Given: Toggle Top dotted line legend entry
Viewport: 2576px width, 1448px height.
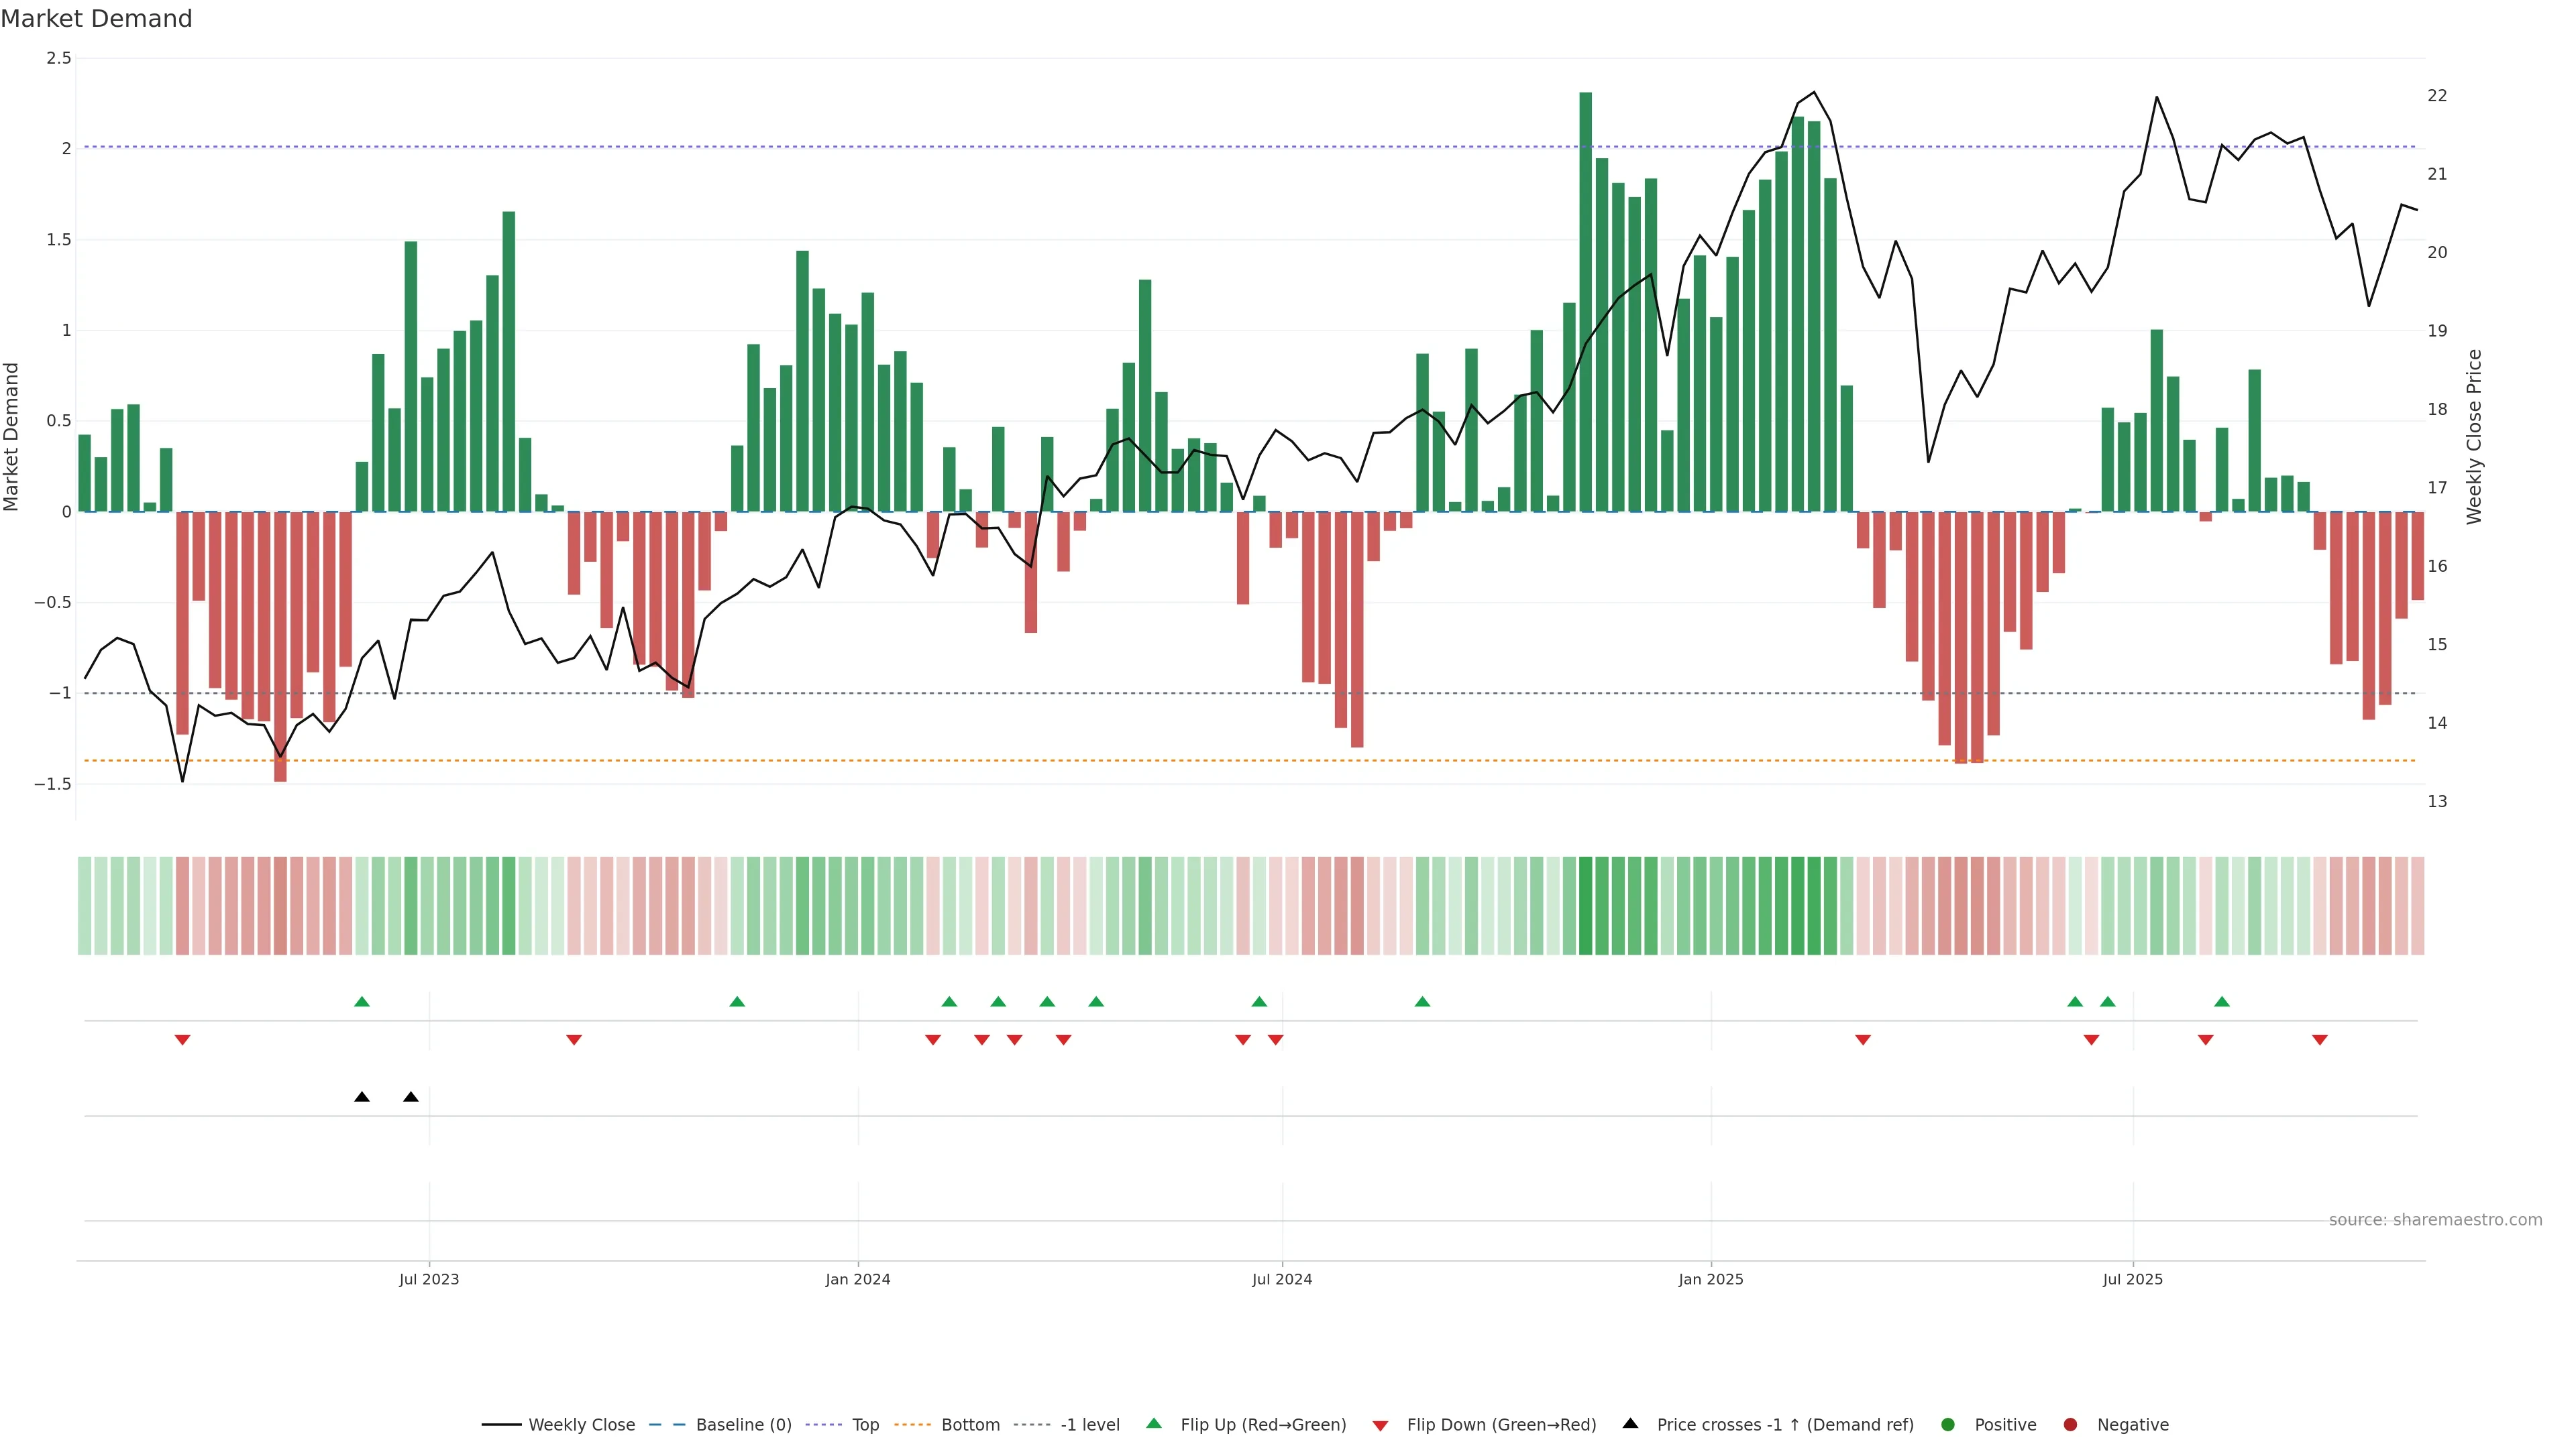Looking at the screenshot, I should click(x=865, y=1425).
